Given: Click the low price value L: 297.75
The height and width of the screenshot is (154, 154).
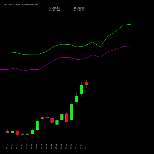Looking at the screenshot, I should point(79,10).
